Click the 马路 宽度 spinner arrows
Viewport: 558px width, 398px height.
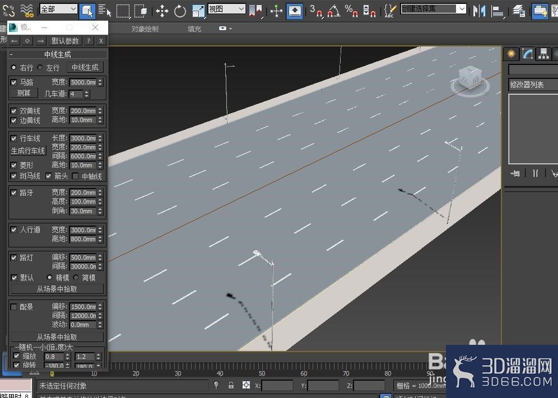coord(100,82)
